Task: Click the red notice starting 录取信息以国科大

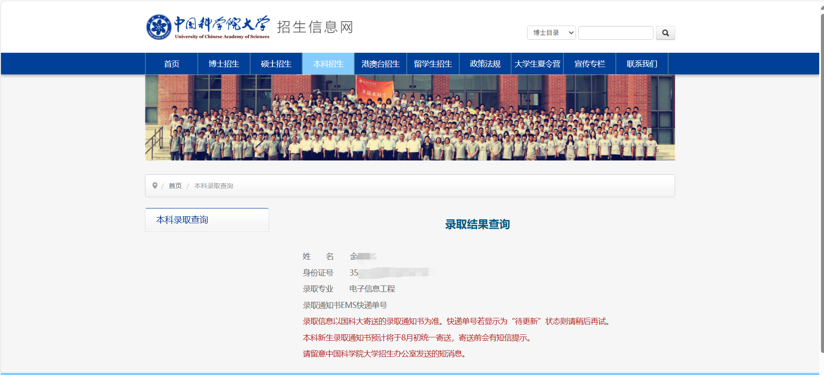Action: coord(456,321)
